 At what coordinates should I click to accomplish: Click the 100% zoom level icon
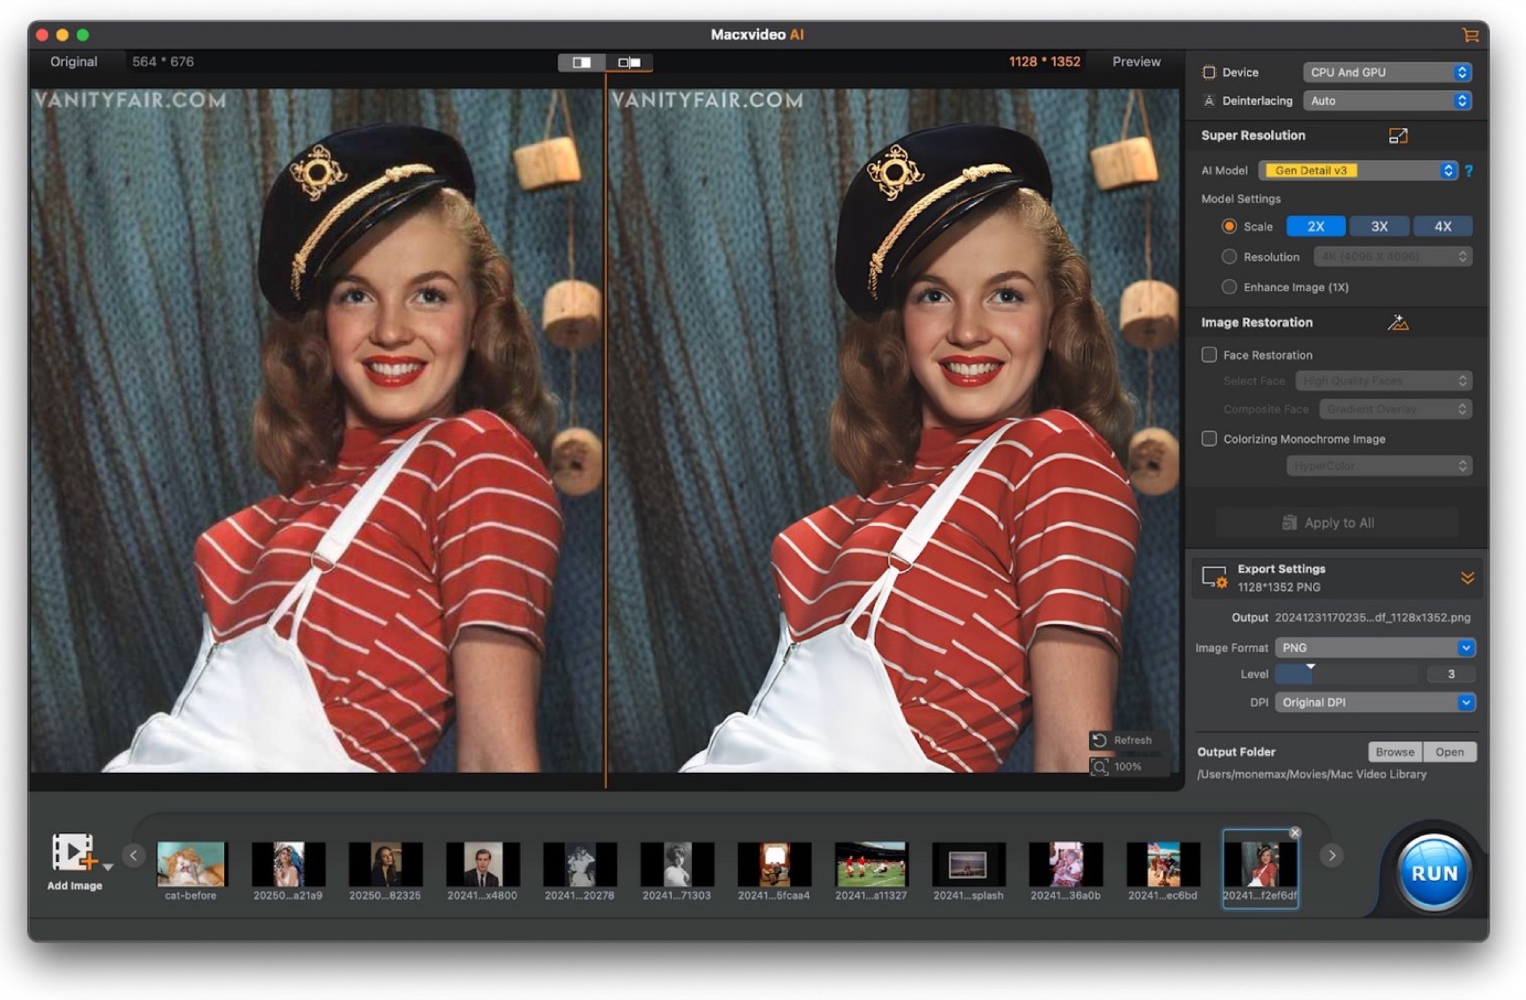coord(1100,767)
